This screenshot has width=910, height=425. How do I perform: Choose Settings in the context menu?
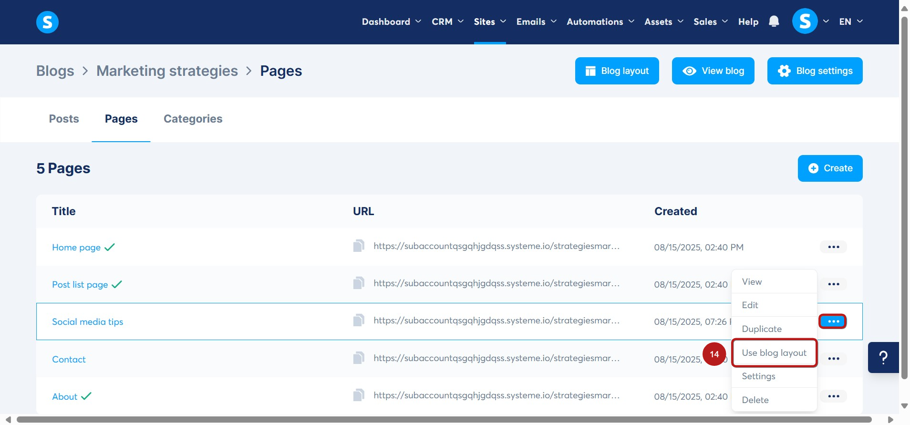tap(774, 376)
